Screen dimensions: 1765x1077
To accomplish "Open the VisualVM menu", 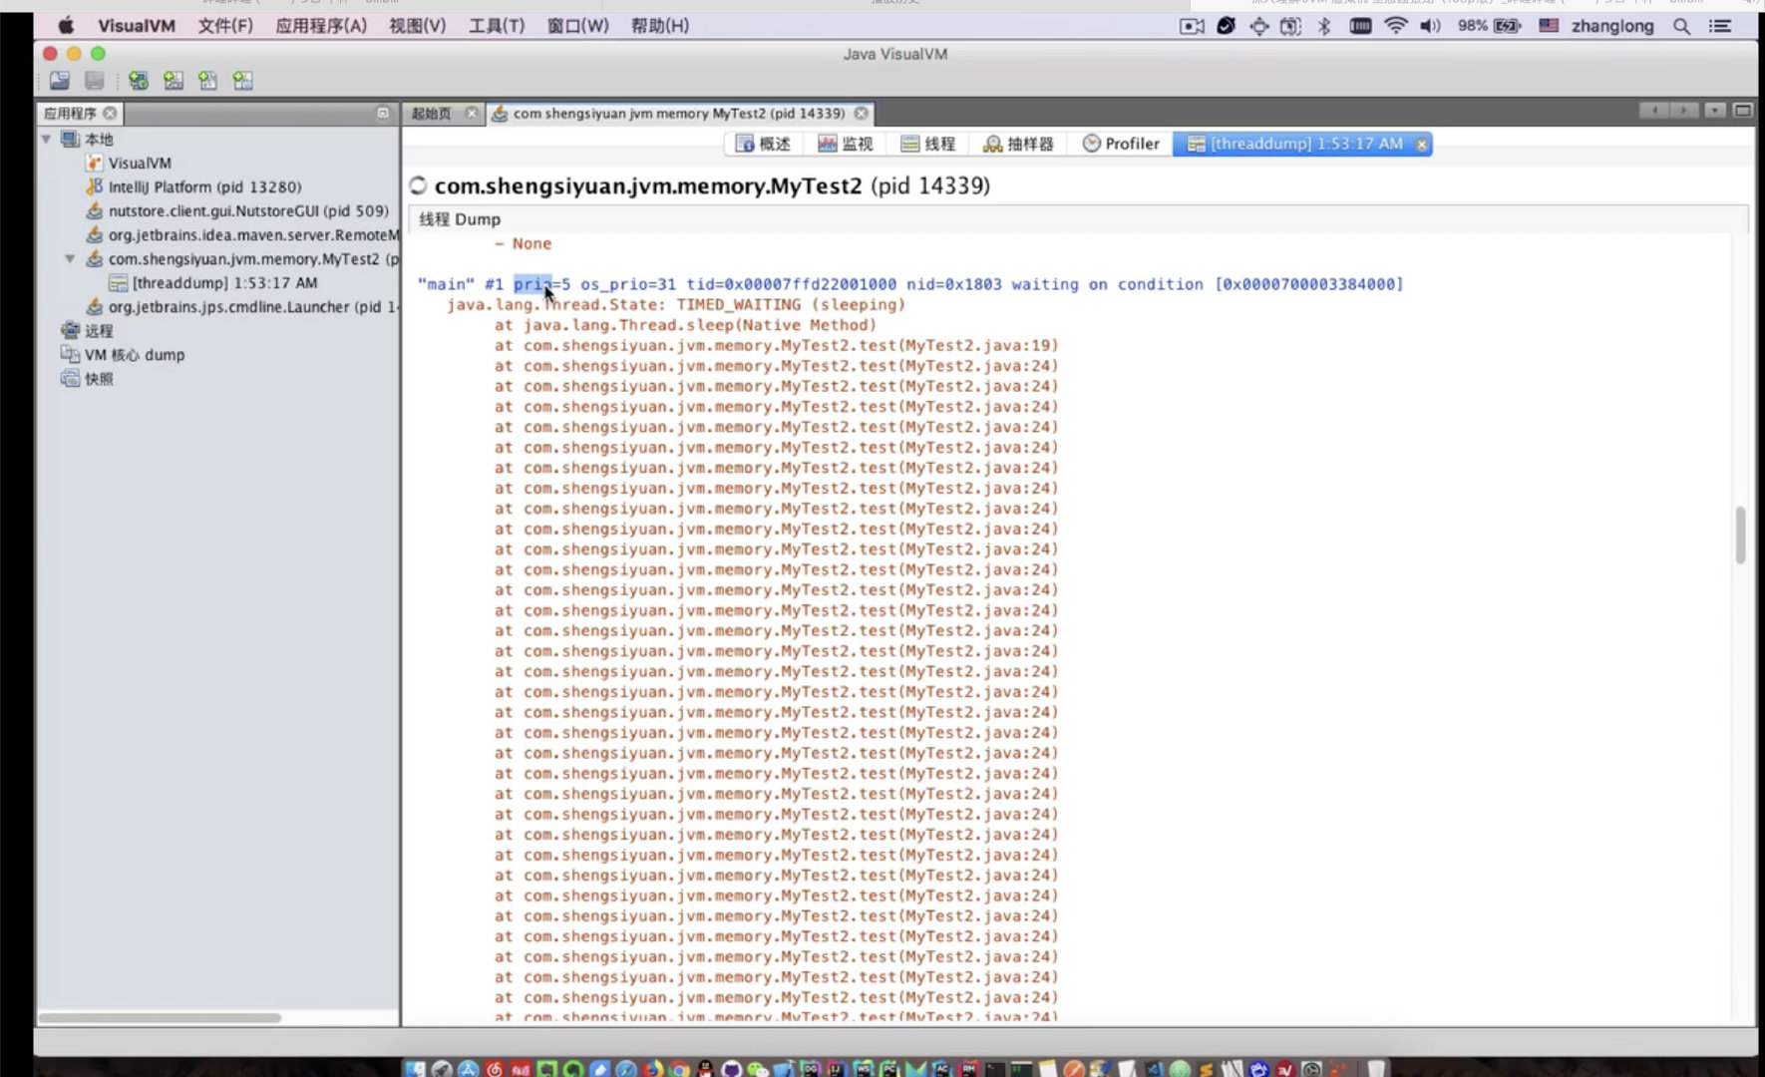I will pos(137,26).
